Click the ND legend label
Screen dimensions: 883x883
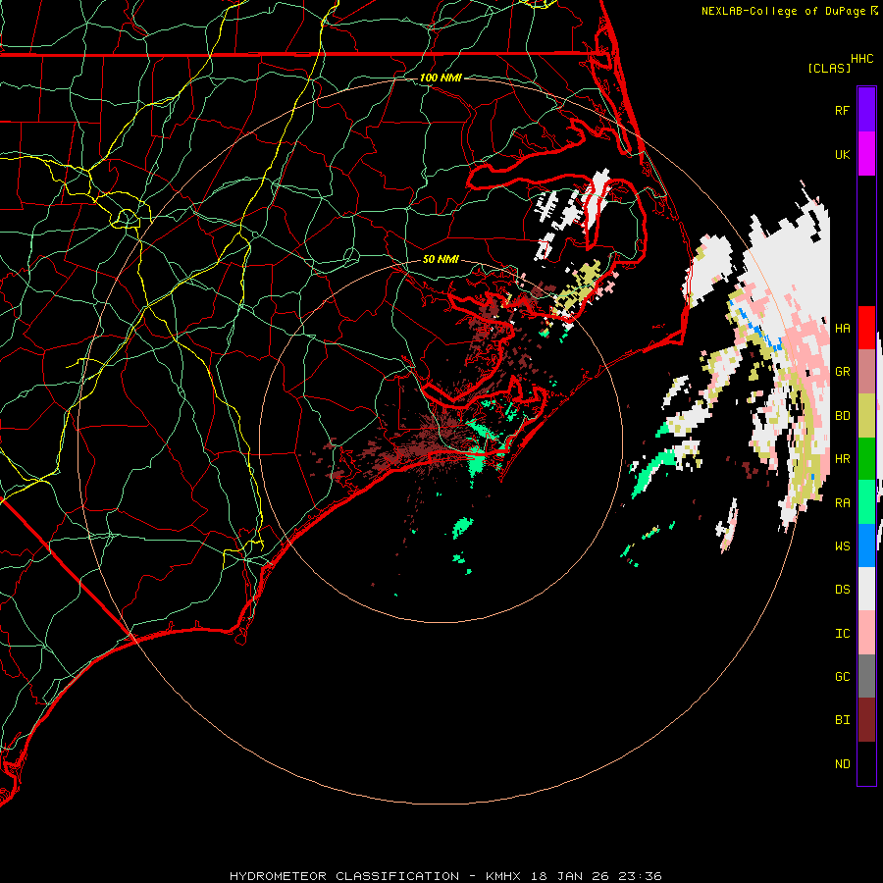(x=842, y=764)
